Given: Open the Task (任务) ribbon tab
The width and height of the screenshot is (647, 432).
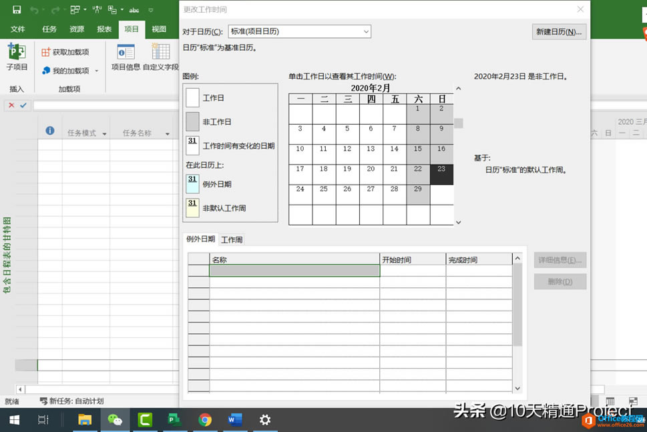Looking at the screenshot, I should pos(49,29).
